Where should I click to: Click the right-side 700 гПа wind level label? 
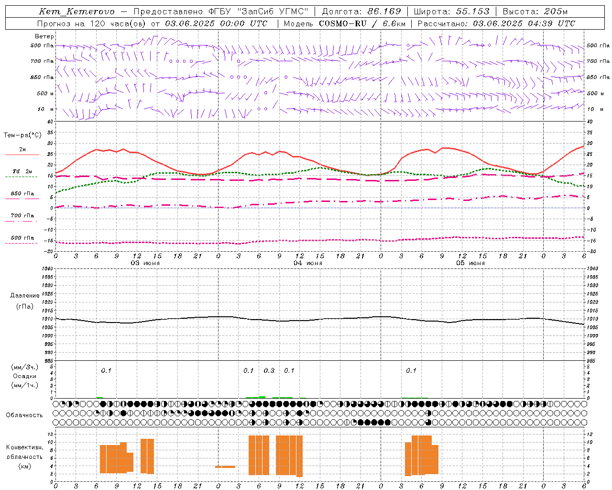click(x=598, y=61)
